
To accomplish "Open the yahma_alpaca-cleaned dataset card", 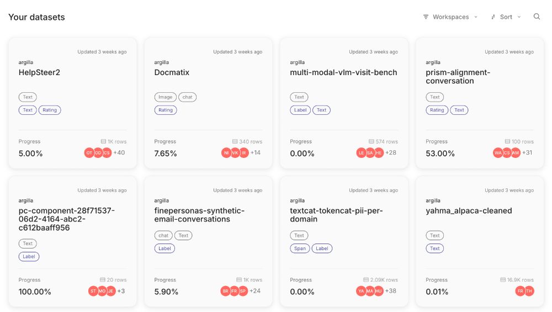I will coord(480,241).
